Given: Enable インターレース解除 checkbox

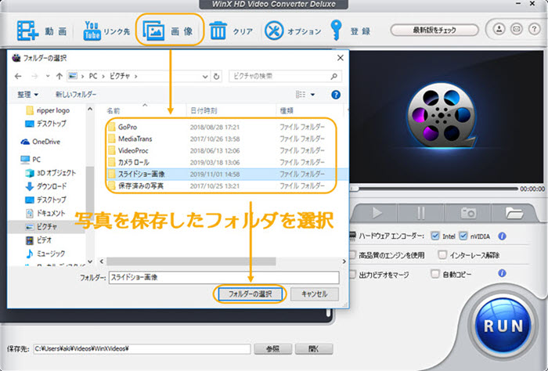Looking at the screenshot, I should pyautogui.click(x=442, y=255).
